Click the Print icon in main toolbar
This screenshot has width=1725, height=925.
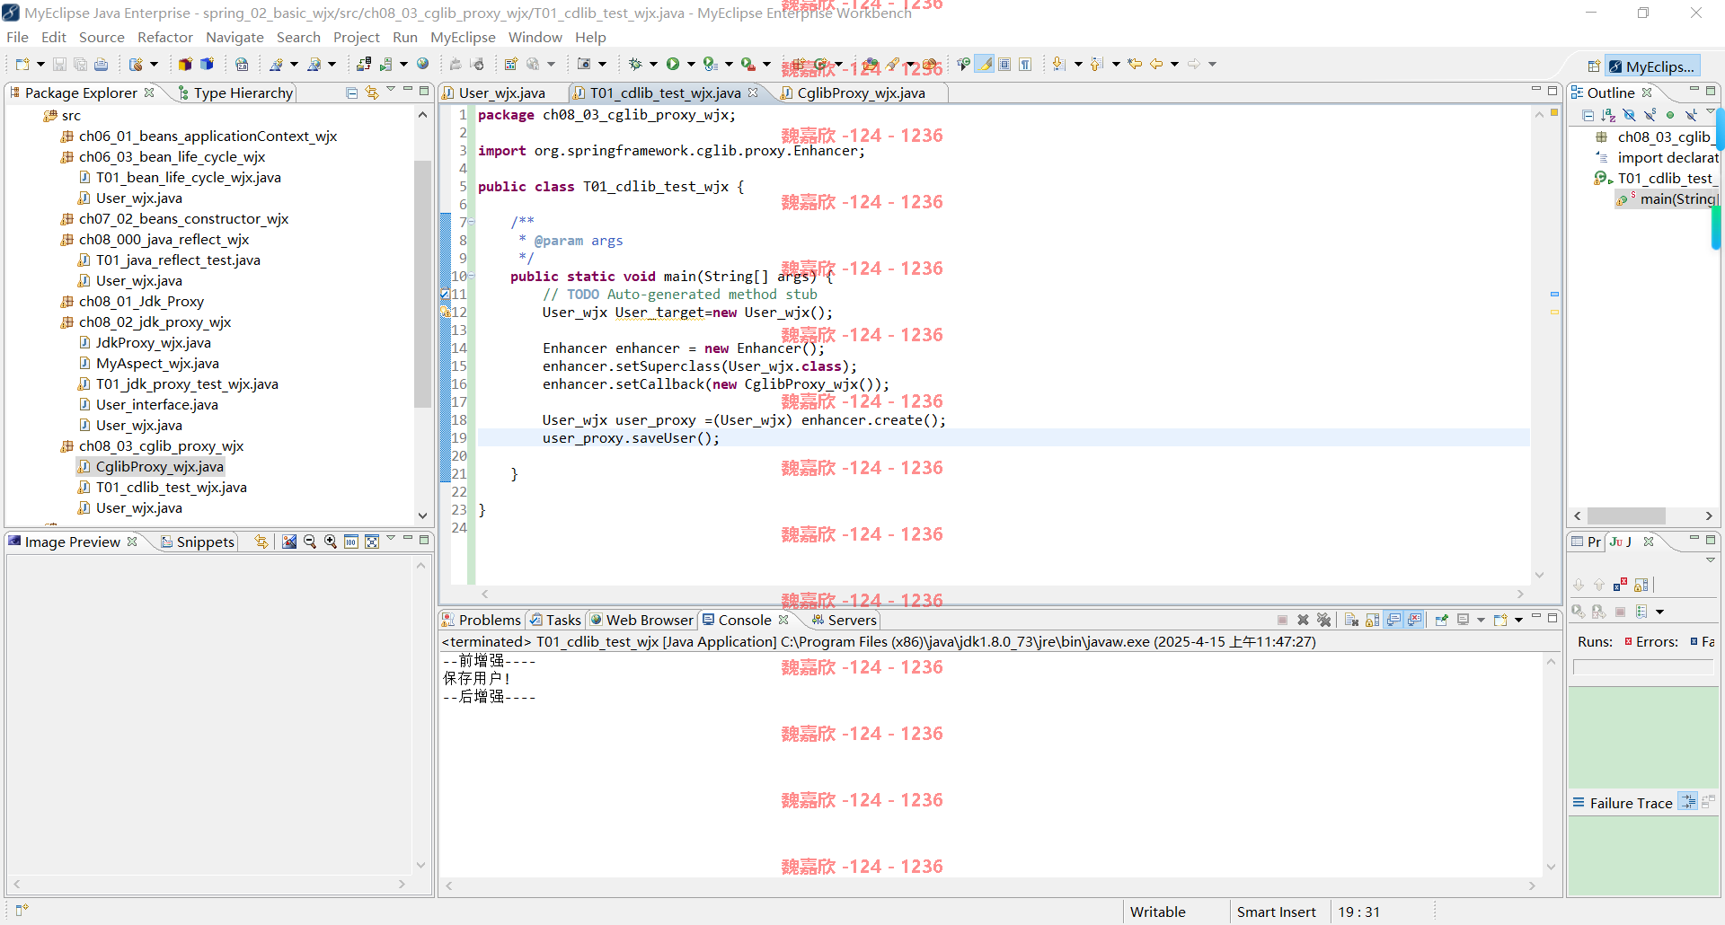pos(102,64)
